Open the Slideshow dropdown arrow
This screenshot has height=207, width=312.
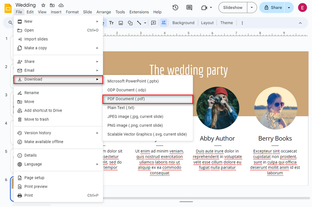click(x=251, y=7)
